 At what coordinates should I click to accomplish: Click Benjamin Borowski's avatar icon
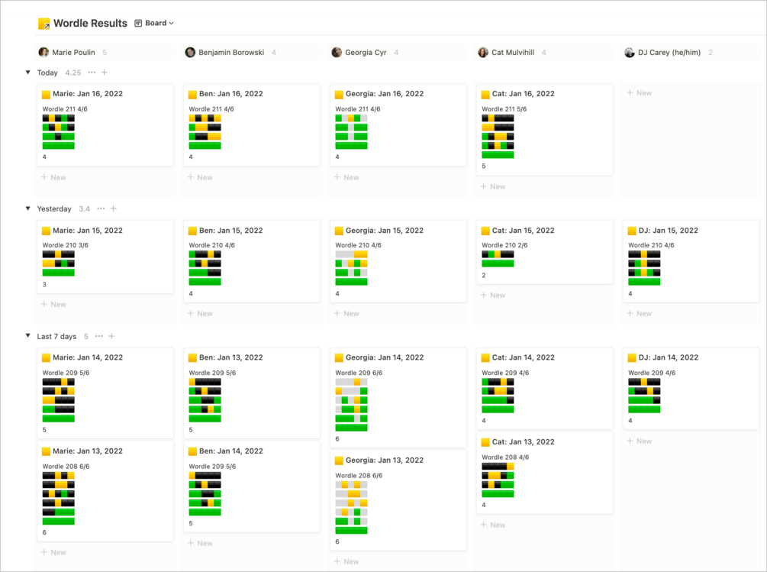pos(190,53)
